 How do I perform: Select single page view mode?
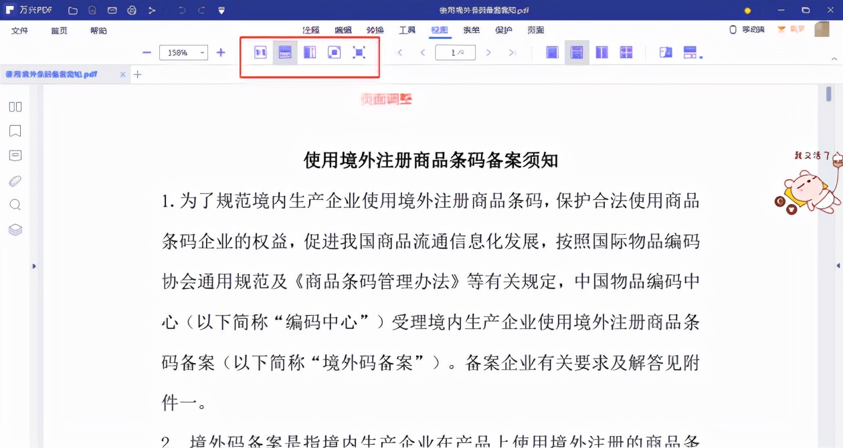point(551,51)
